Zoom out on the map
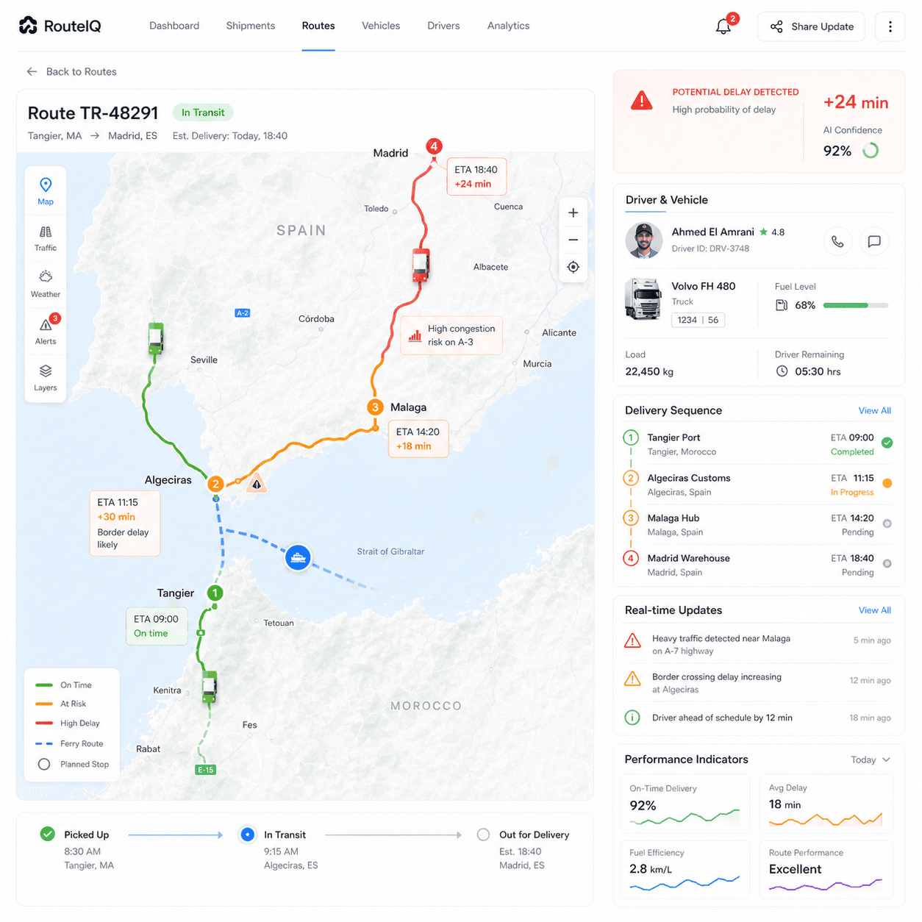Screen dimensions: 922x922 click(573, 240)
